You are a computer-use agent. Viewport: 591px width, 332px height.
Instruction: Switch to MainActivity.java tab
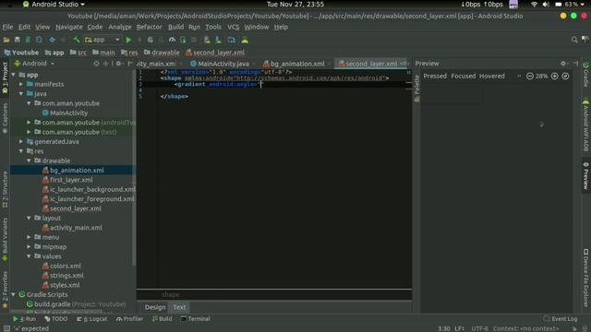(223, 64)
